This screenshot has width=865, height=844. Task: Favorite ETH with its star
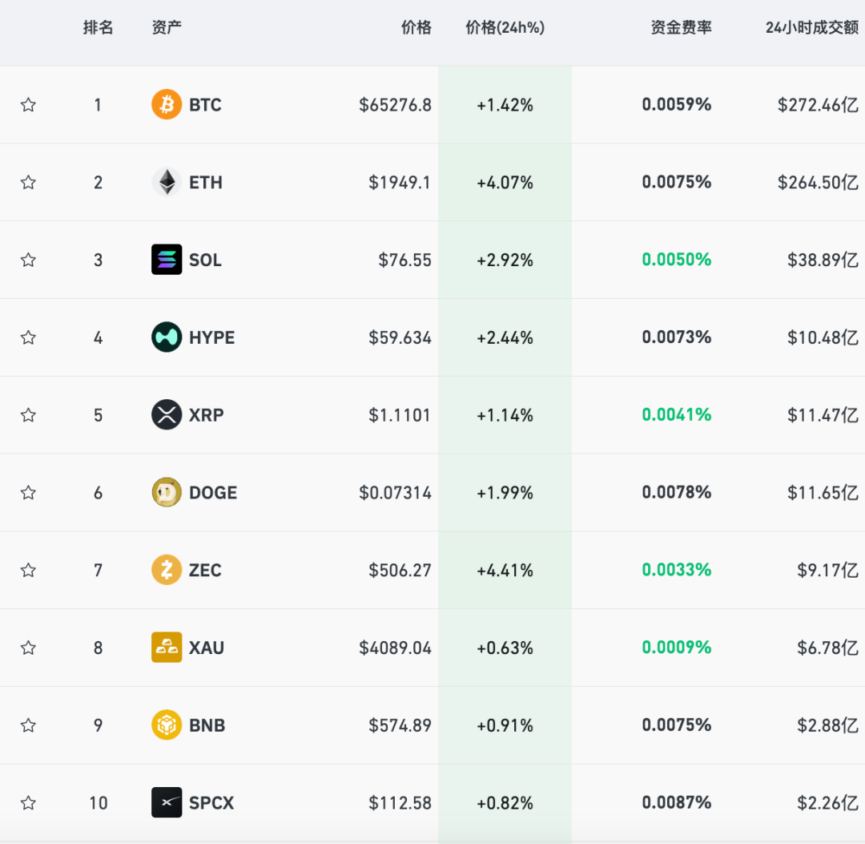[x=28, y=182]
